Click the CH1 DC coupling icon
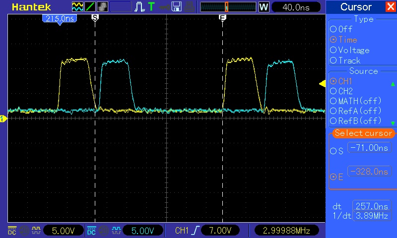Viewport: 397px width, 238px height. pyautogui.click(x=12, y=230)
